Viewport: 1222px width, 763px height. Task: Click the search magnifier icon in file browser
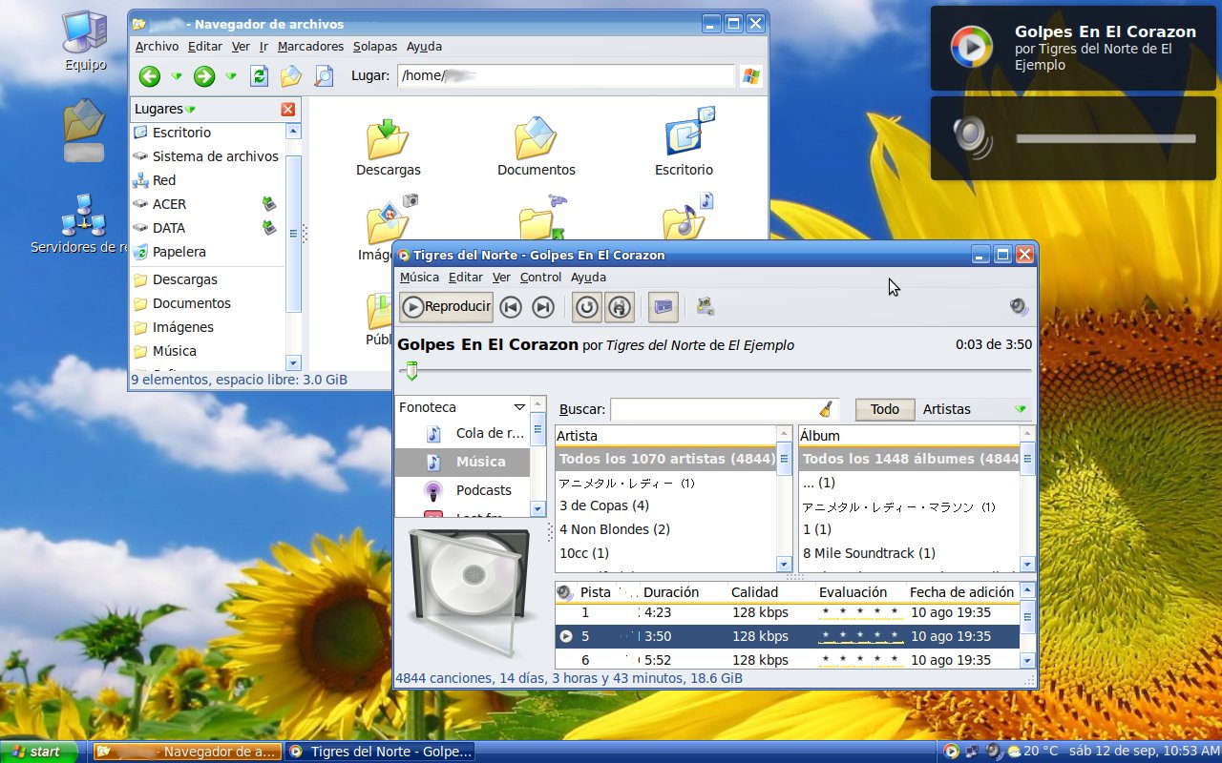click(x=324, y=76)
